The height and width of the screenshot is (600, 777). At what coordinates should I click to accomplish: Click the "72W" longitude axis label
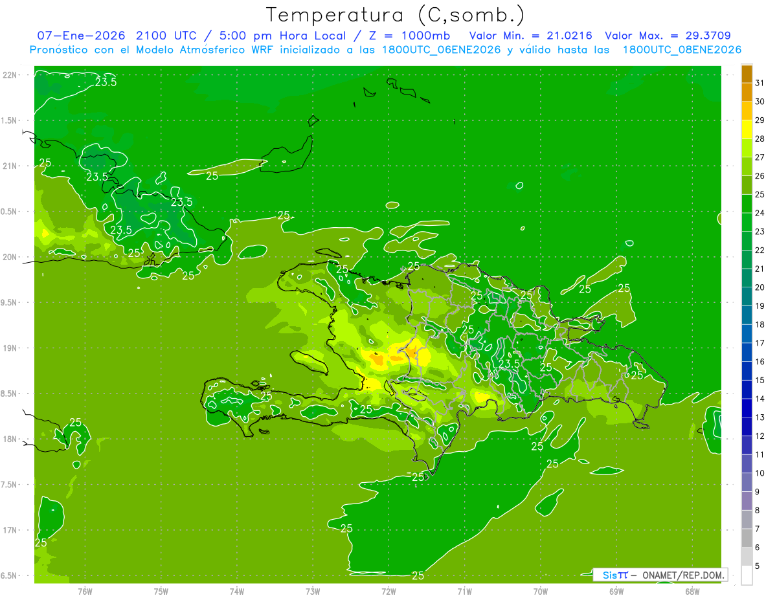(x=388, y=591)
